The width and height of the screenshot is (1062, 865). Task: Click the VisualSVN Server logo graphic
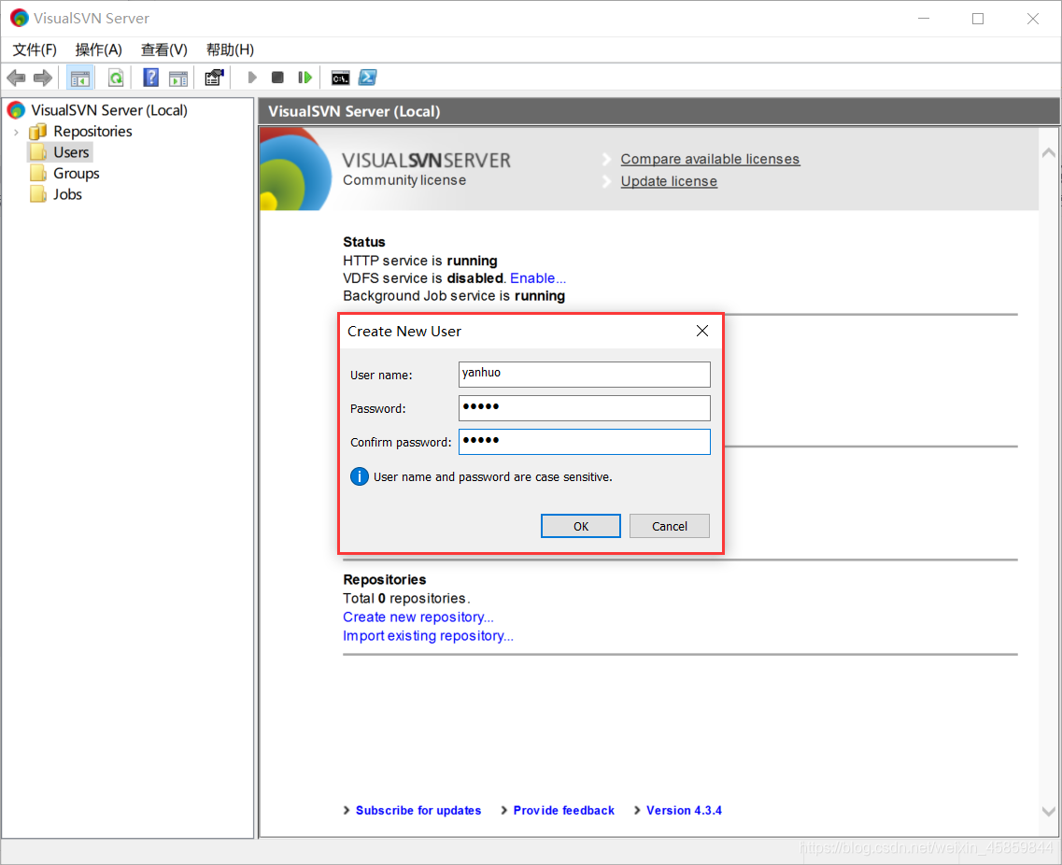point(296,169)
